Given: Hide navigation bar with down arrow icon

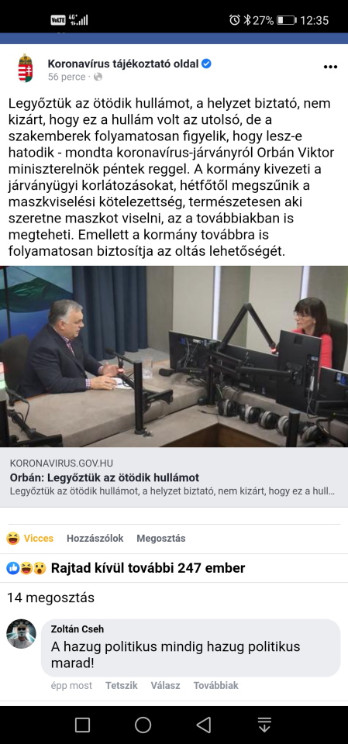Looking at the screenshot, I should click(x=264, y=725).
